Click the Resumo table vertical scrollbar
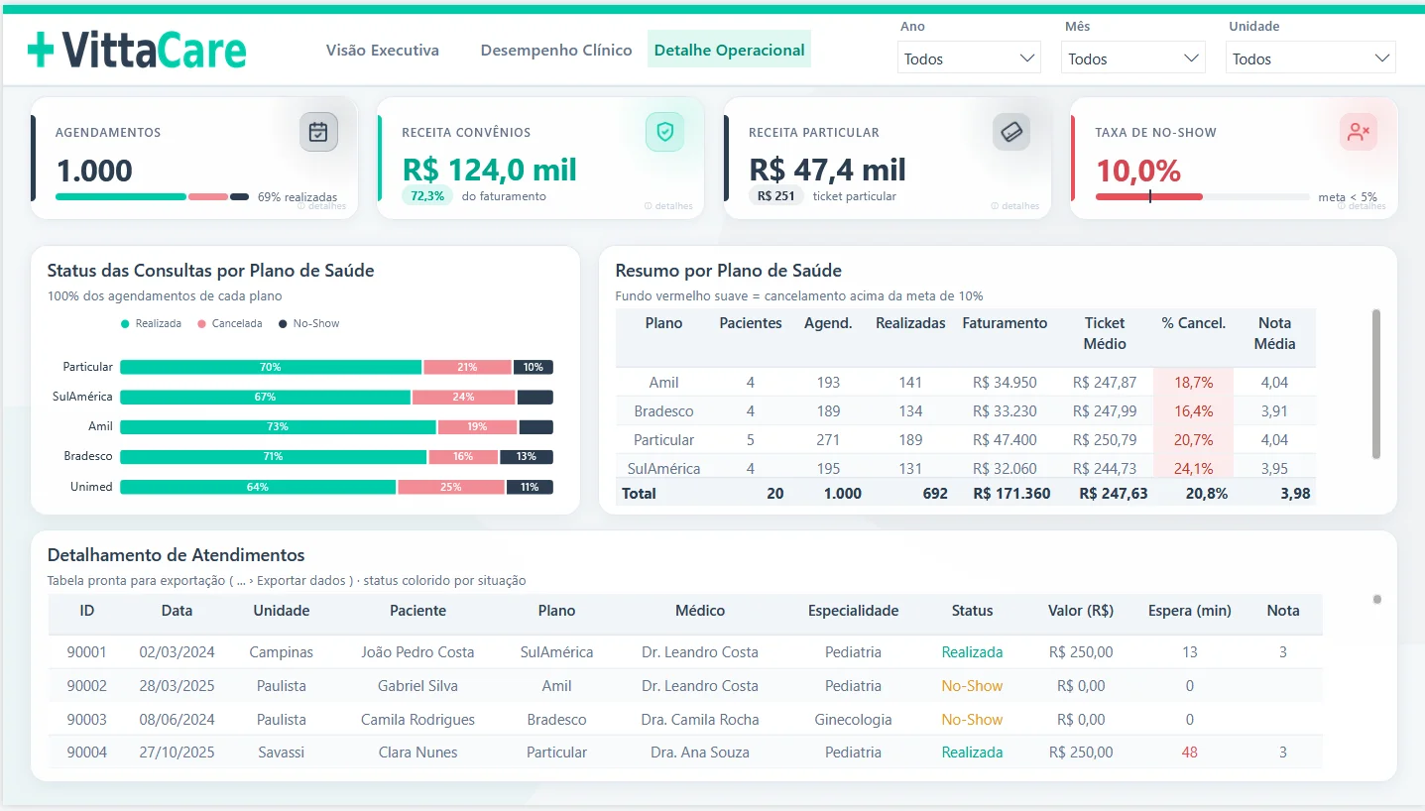Viewport: 1425px width, 811px height. [x=1375, y=384]
